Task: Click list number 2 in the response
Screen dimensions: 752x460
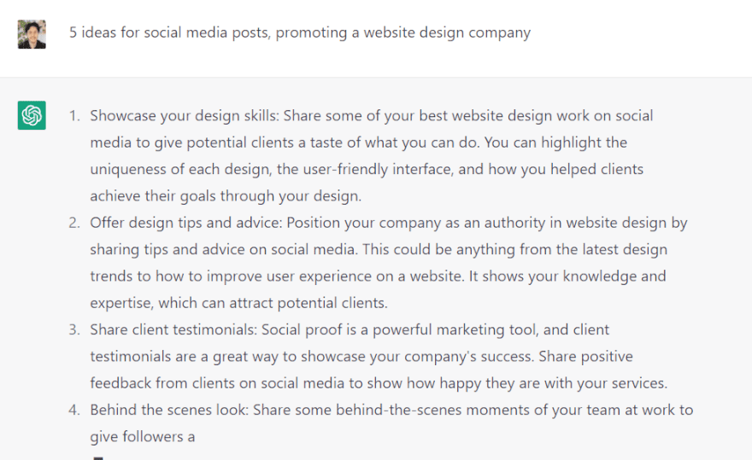Action: pos(74,223)
